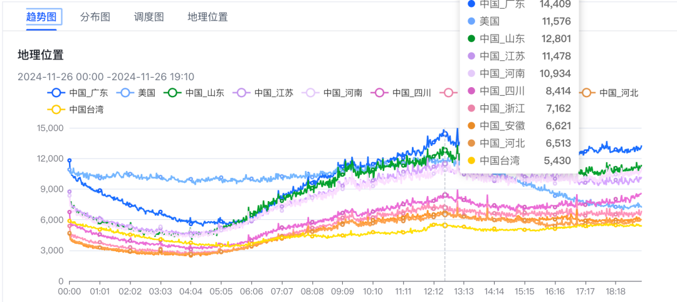Hide the 中国台湾 yellow legend series
This screenshot has width=677, height=302.
tap(75, 110)
